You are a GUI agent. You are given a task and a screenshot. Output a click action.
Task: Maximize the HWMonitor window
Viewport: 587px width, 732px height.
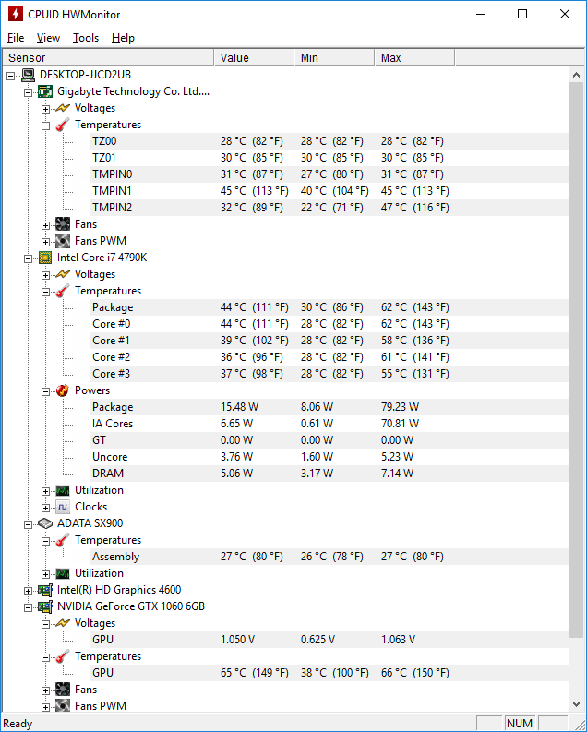(522, 14)
